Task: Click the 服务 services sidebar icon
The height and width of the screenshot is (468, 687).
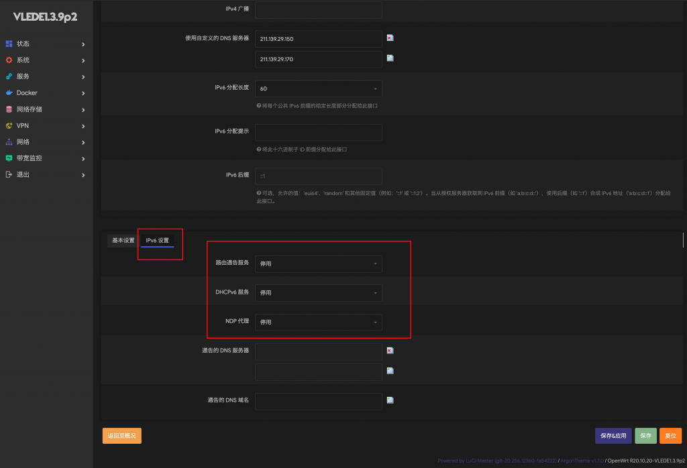Action: [x=9, y=76]
